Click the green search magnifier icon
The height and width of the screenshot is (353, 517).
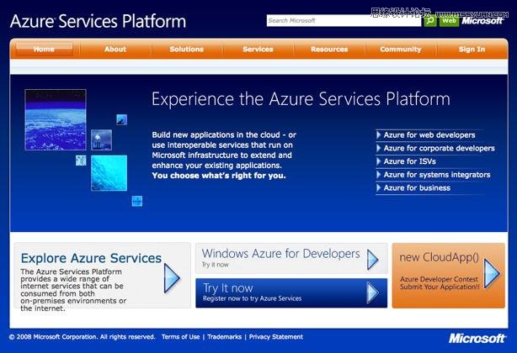click(x=430, y=21)
